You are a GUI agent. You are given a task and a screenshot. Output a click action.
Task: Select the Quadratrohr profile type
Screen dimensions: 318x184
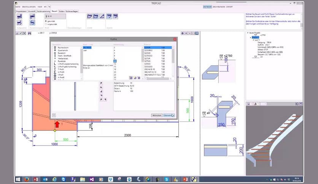coord(63,50)
